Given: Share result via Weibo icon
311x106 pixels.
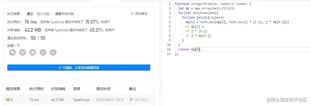Looking at the screenshot, I should click(x=23, y=52).
